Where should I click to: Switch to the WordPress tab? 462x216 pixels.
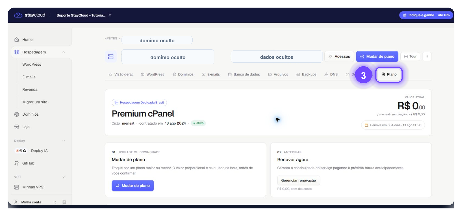click(x=153, y=74)
